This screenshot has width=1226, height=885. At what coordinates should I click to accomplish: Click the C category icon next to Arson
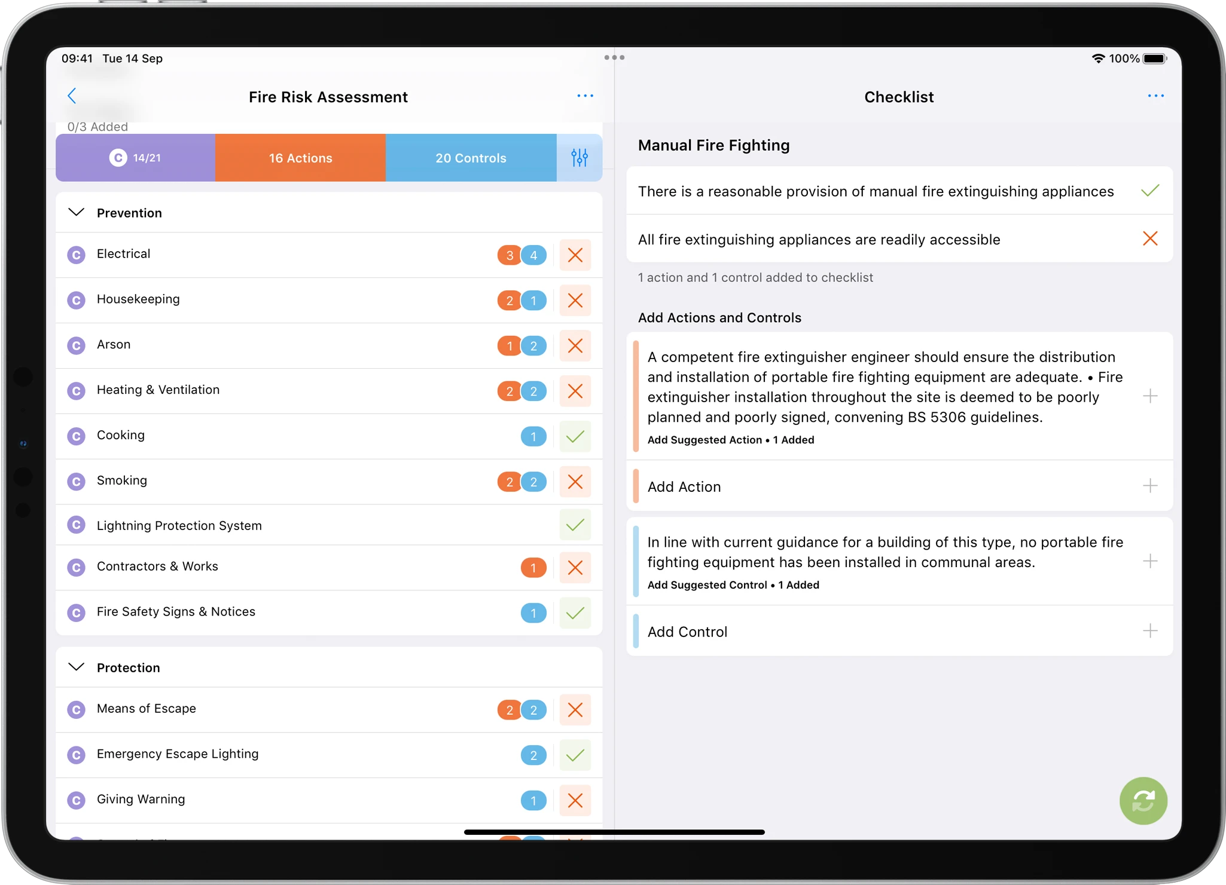(x=77, y=344)
